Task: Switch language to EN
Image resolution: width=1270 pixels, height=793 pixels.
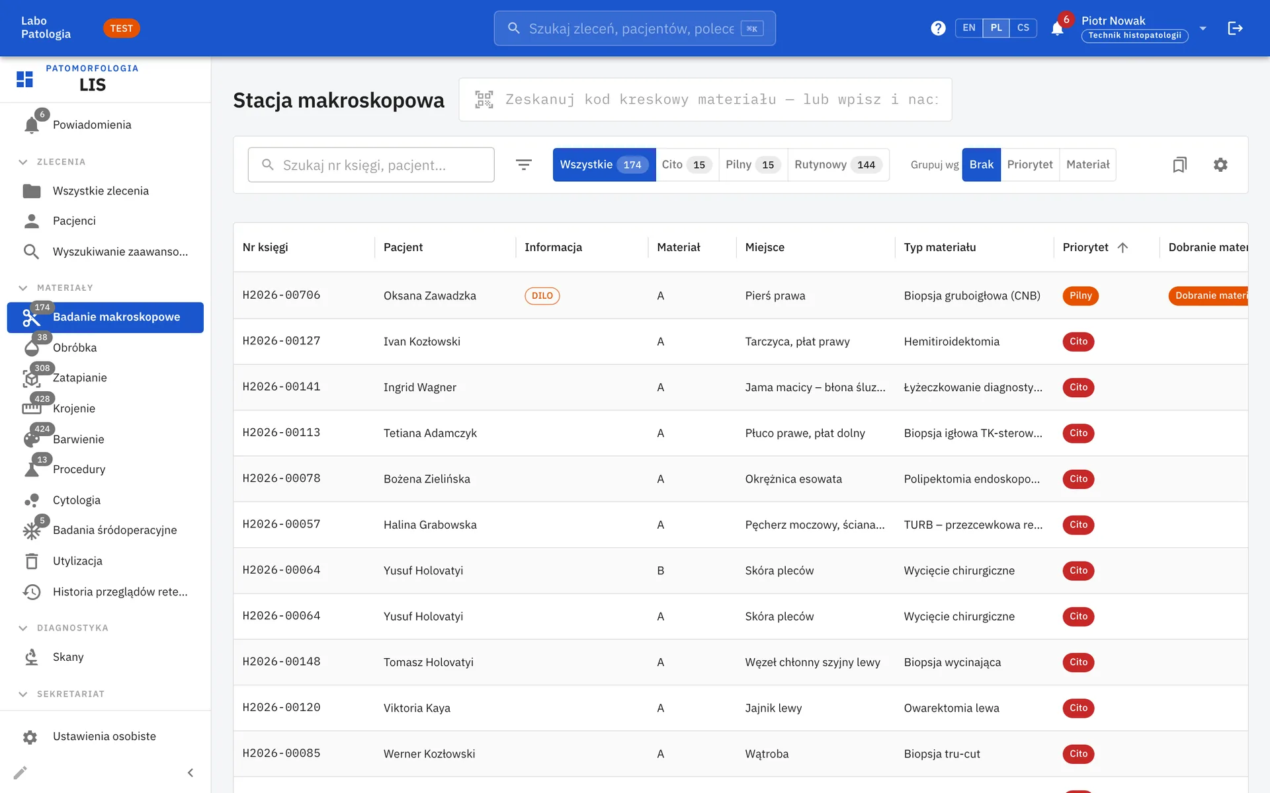Action: point(969,28)
